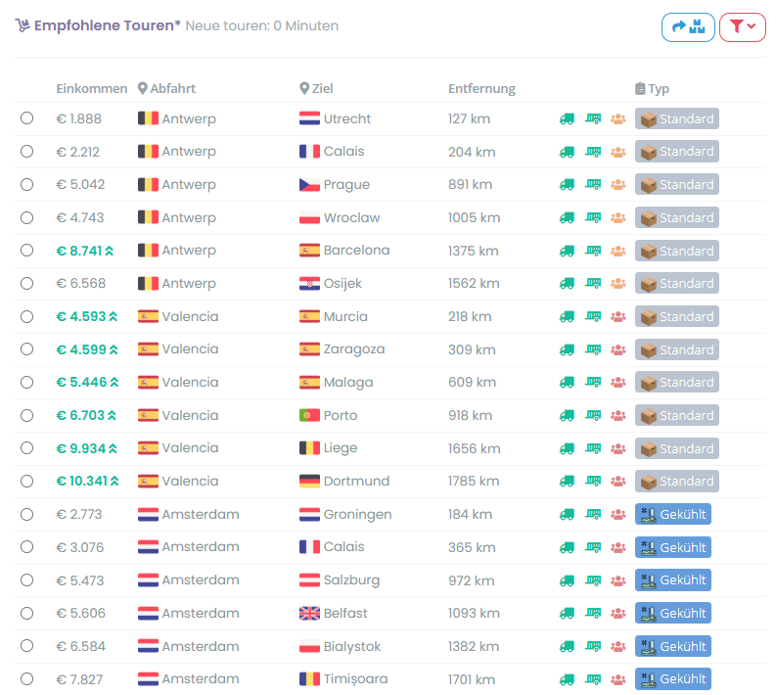Open the red filter dropdown

(743, 27)
